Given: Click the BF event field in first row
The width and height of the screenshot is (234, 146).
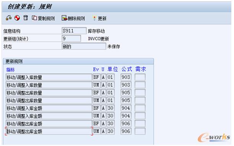Looking at the screenshot, I should (97, 77).
